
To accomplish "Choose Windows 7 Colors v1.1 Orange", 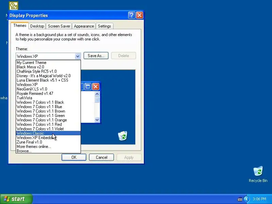I will (x=48, y=120).
